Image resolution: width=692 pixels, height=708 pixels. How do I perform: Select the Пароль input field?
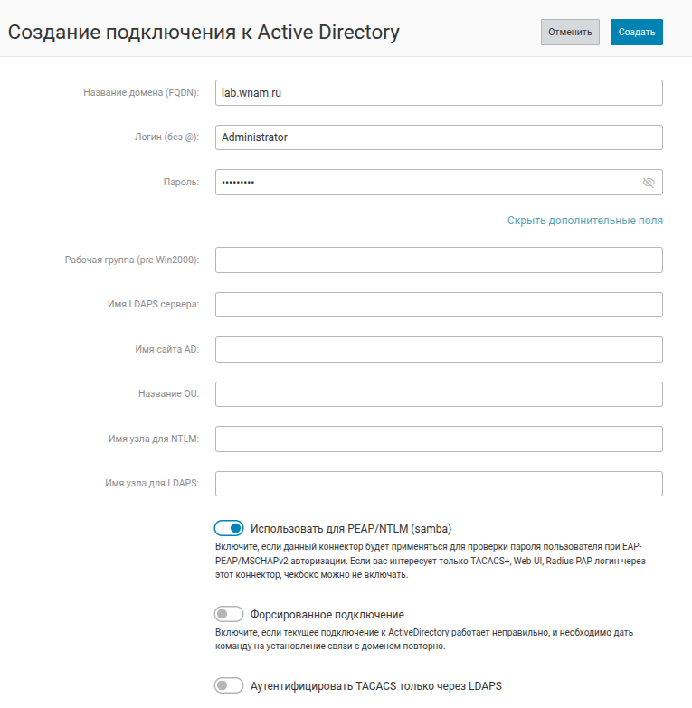click(x=425, y=183)
